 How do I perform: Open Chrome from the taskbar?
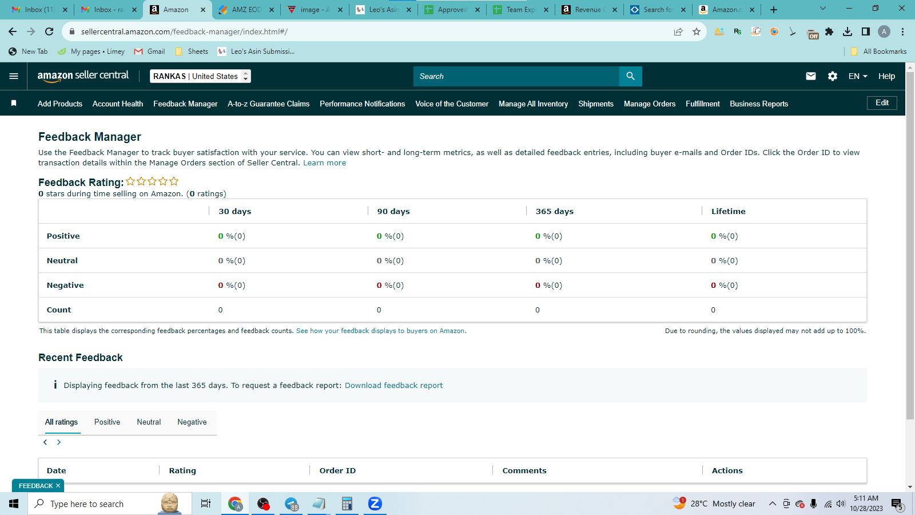pyautogui.click(x=235, y=504)
